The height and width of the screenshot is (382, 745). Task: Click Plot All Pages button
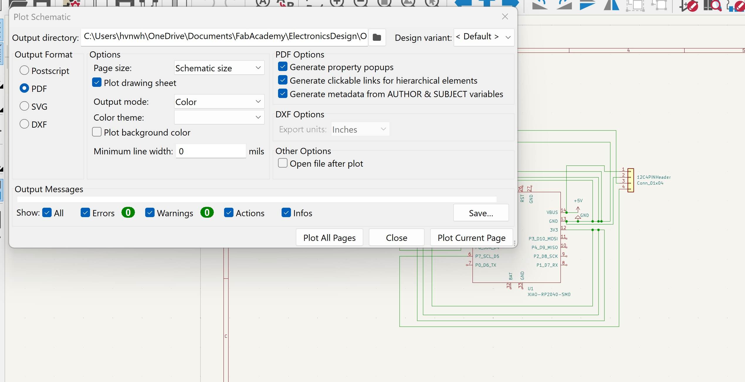click(x=329, y=237)
